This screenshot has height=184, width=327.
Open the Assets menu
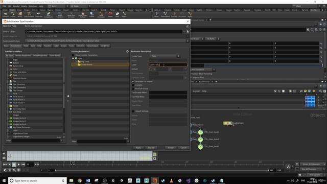[x=24, y=6]
